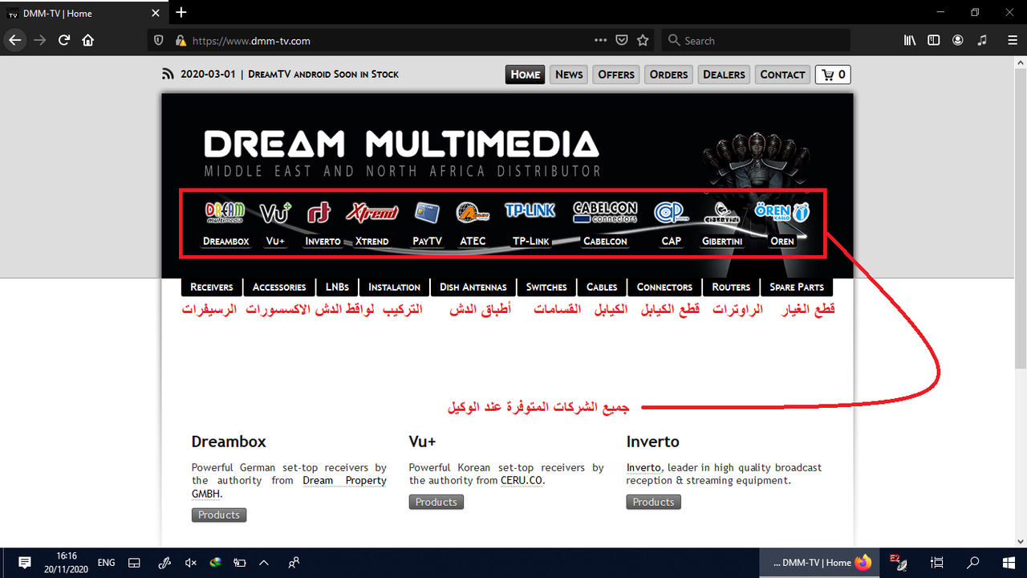Click the TP-Link brand logo
Image resolution: width=1027 pixels, height=578 pixels.
tap(530, 210)
